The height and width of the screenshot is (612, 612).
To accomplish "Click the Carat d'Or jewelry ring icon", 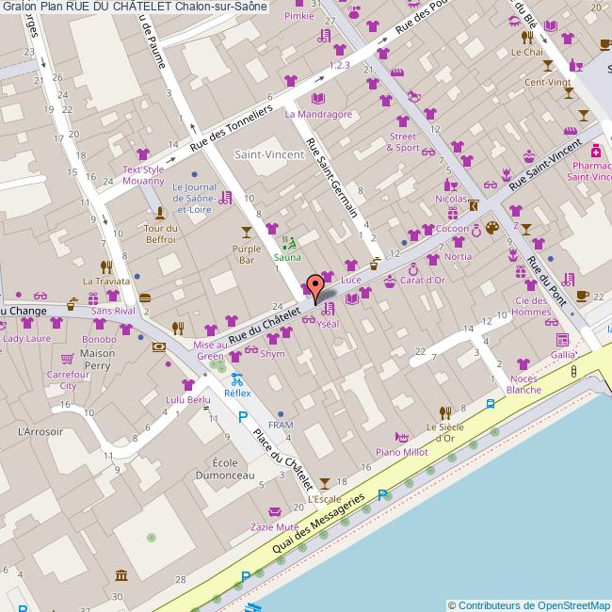I will click(413, 266).
